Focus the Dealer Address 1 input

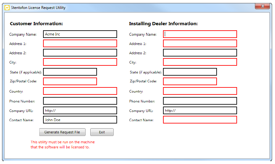[200, 43]
